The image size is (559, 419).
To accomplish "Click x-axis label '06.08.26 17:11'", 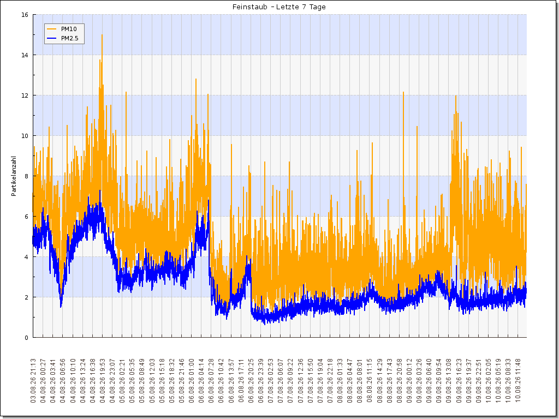I will pos(241,380).
